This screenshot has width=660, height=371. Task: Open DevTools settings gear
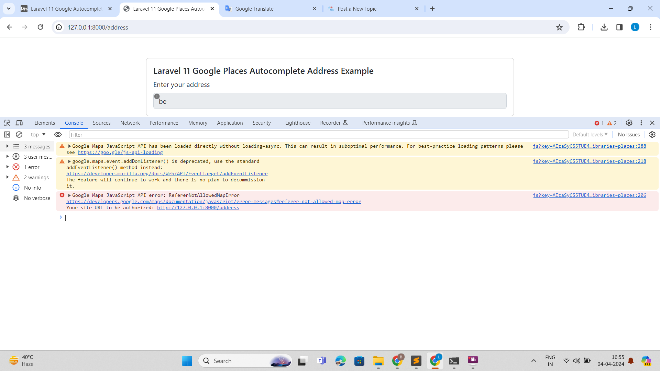click(x=629, y=123)
